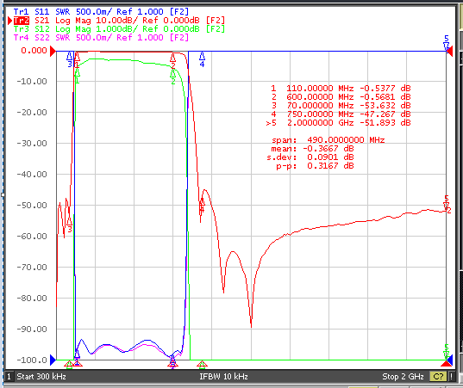Screen dimensions: 463x388
Task: Click the red active trace pointer beside Tr2
Action: pyautogui.click(x=10, y=21)
